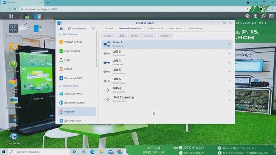276x155 pixels.
Task: Expand the LAN 5 interface details
Action: click(x=229, y=72)
